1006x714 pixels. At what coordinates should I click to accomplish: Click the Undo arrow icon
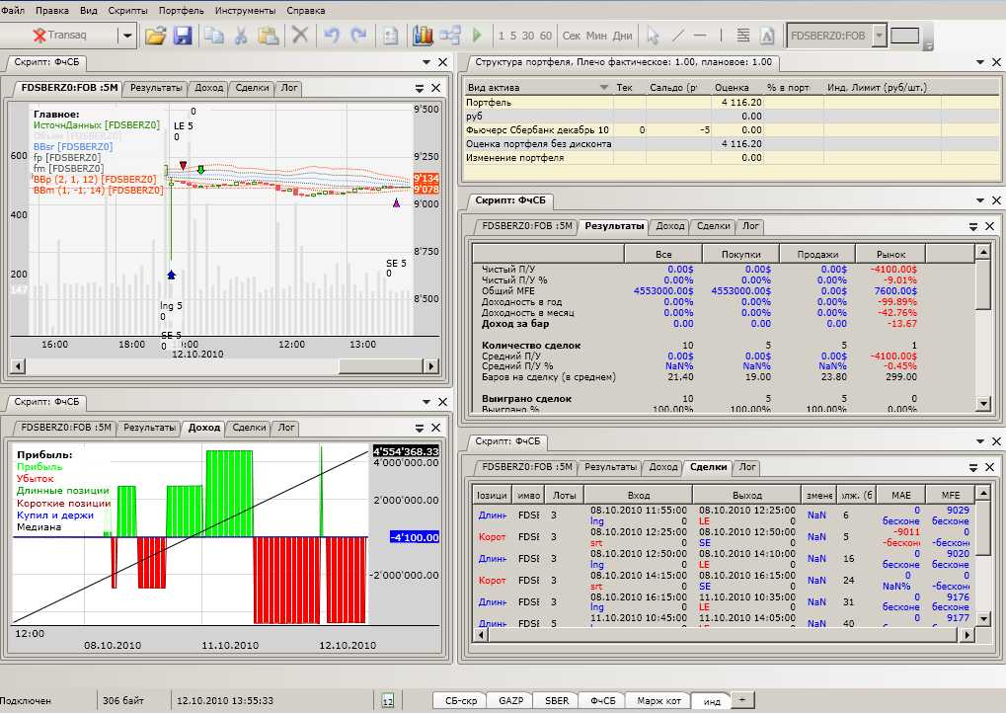click(331, 36)
